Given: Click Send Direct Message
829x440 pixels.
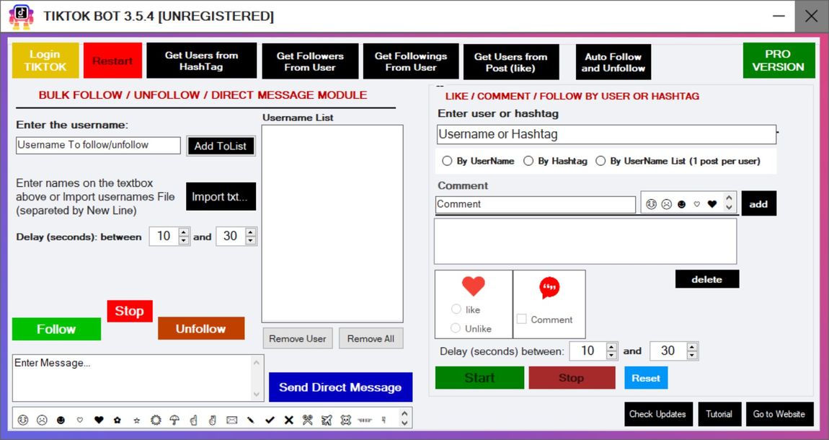Looking at the screenshot, I should pyautogui.click(x=340, y=387).
